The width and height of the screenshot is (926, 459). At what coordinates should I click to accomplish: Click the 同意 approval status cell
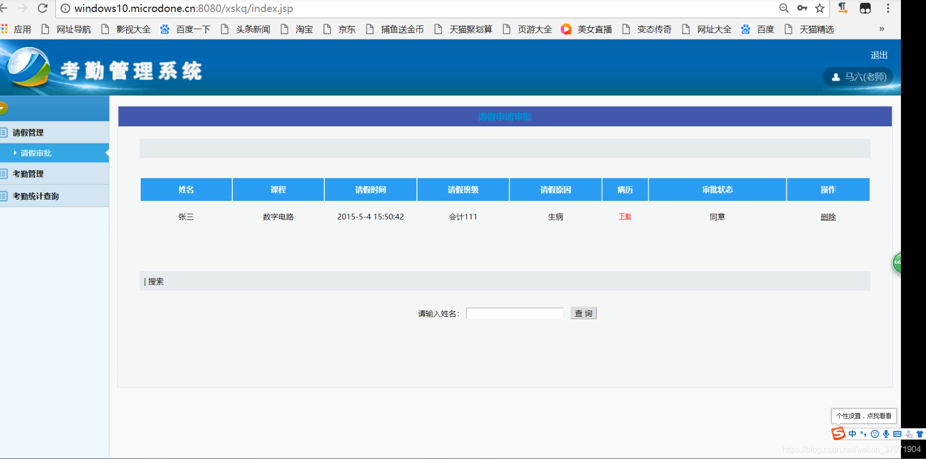pos(718,217)
